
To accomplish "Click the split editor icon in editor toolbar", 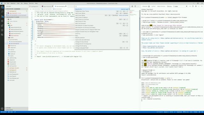I will 135,6.
